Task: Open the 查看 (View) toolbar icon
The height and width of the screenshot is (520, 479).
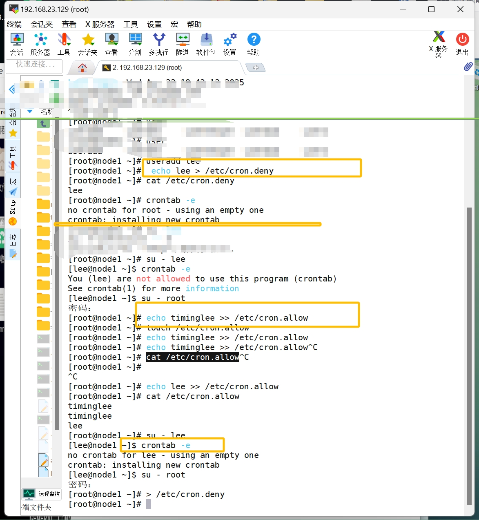Action: click(x=111, y=44)
